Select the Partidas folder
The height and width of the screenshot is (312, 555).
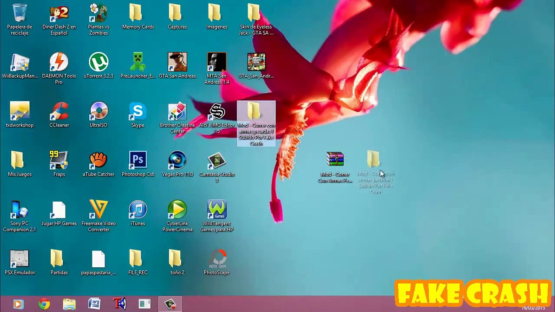pyautogui.click(x=59, y=263)
